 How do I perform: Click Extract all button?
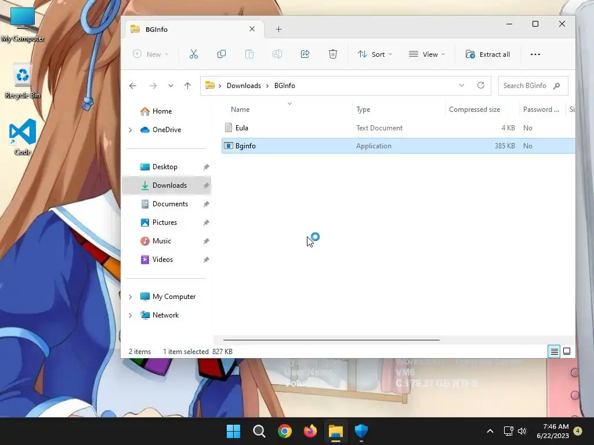pyautogui.click(x=487, y=54)
